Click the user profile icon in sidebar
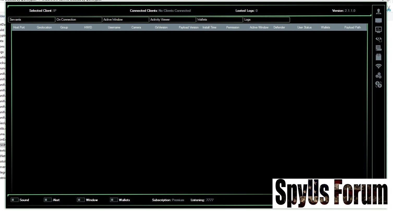 click(378, 11)
